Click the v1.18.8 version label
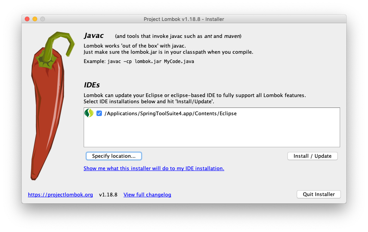The width and height of the screenshot is (368, 232). click(108, 194)
